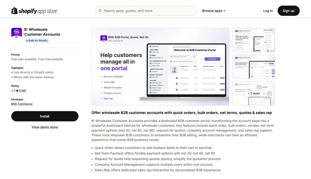
Task: Click the bullet 'Request for Quote help' line
Action: point(158,159)
